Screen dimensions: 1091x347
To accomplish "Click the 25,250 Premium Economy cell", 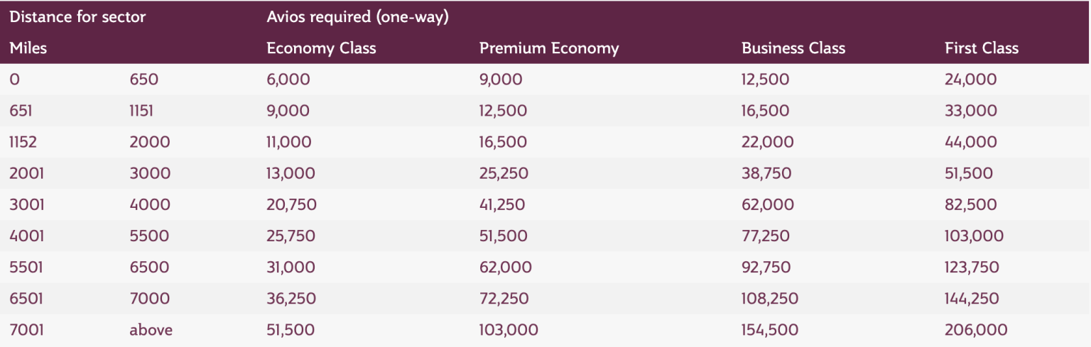I will [x=503, y=173].
